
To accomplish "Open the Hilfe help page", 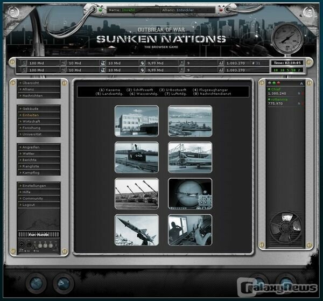I will (39, 192).
